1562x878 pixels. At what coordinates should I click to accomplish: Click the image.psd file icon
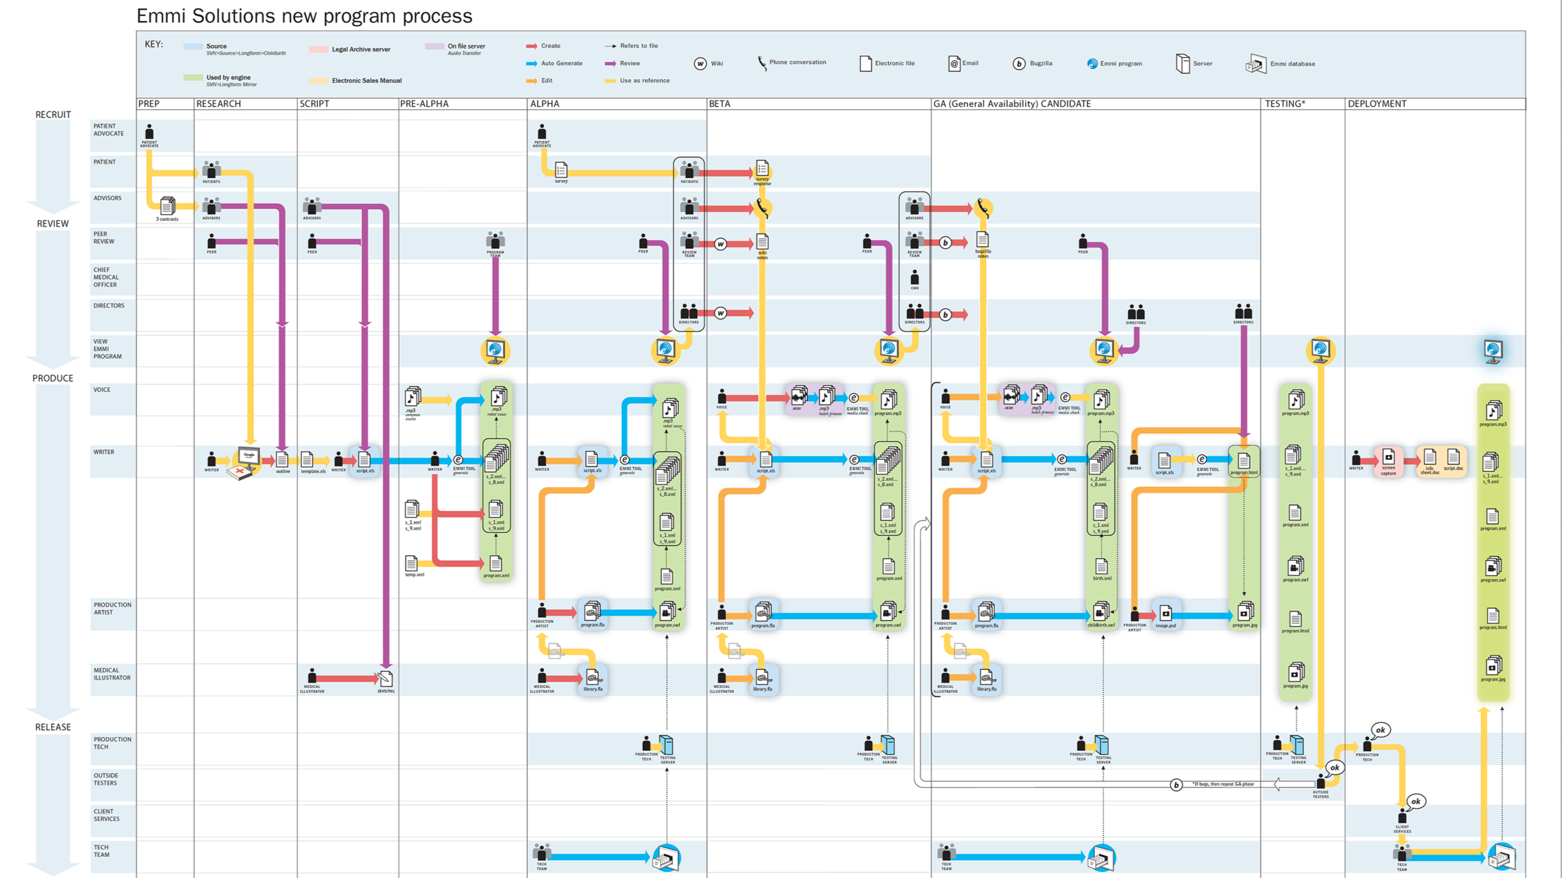(1166, 614)
